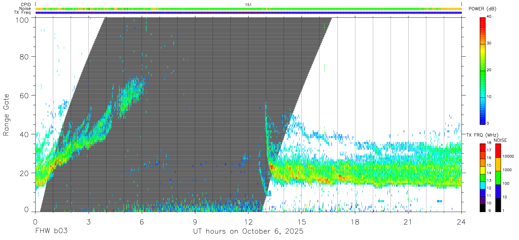Screen dimensions: 519x240
Task: Select the CPID label at top left
Action: [25, 5]
